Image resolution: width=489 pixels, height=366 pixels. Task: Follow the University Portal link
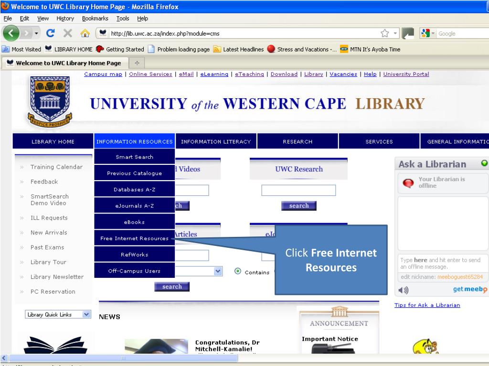[406, 74]
